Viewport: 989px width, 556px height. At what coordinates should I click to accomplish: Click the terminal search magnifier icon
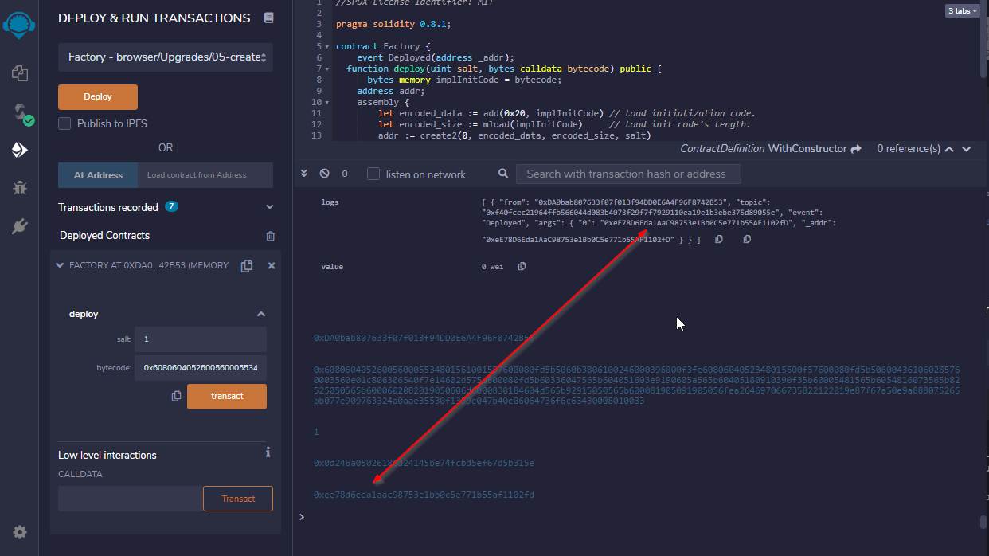click(x=503, y=174)
